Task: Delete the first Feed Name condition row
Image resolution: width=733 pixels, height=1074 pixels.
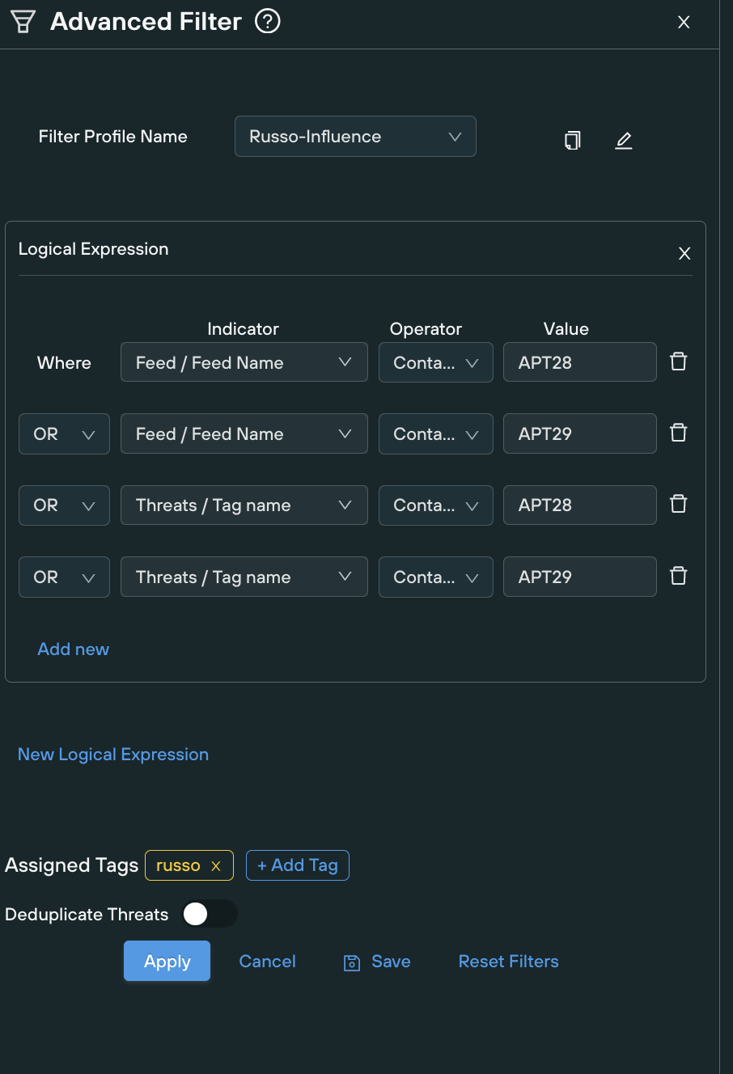Action: click(678, 362)
